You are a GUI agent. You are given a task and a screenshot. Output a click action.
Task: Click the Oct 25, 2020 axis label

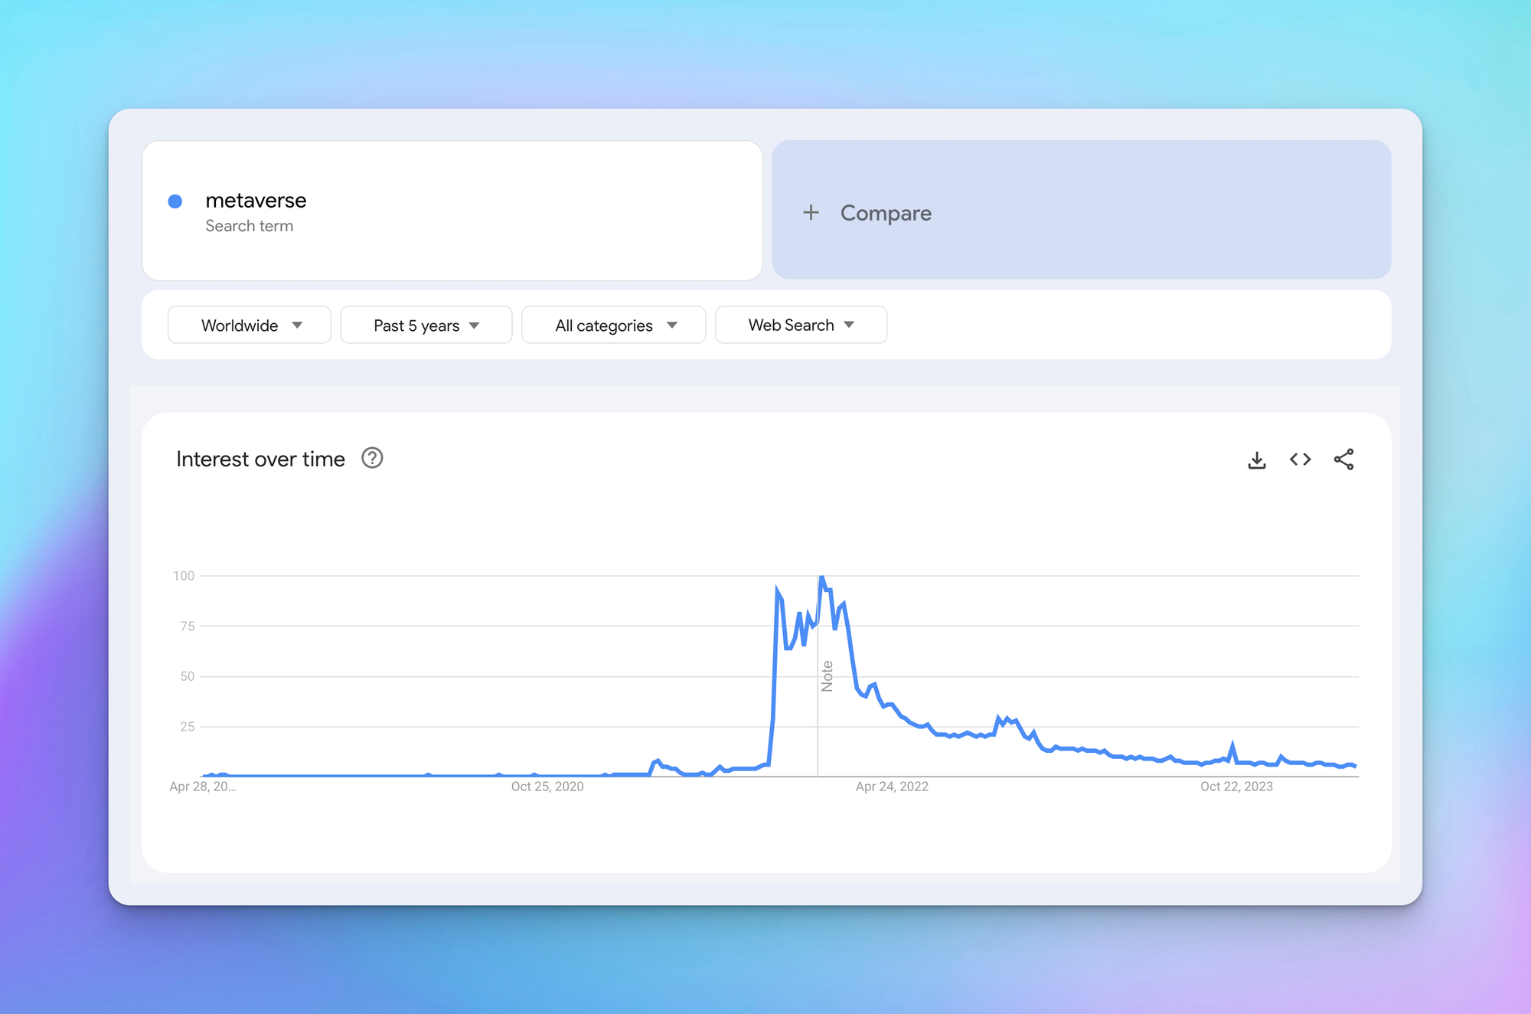click(547, 787)
